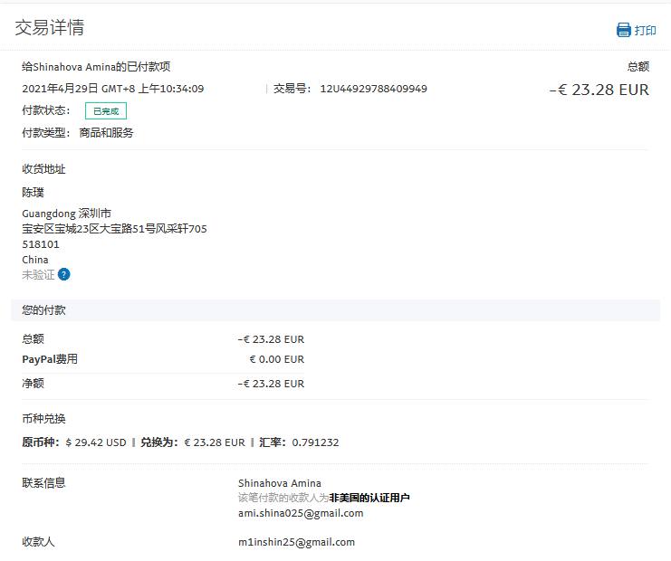
Task: Click the original currency $ 29.42 USD
Action: (96, 442)
